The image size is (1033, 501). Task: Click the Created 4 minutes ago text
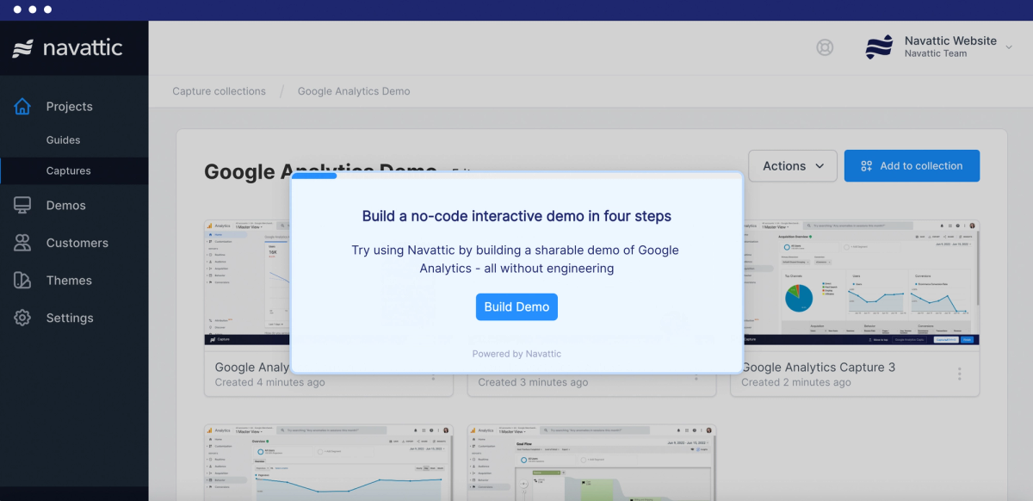269,382
